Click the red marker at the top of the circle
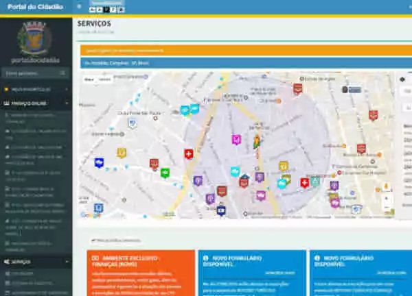This screenshot has width=412, height=296. click(x=297, y=89)
